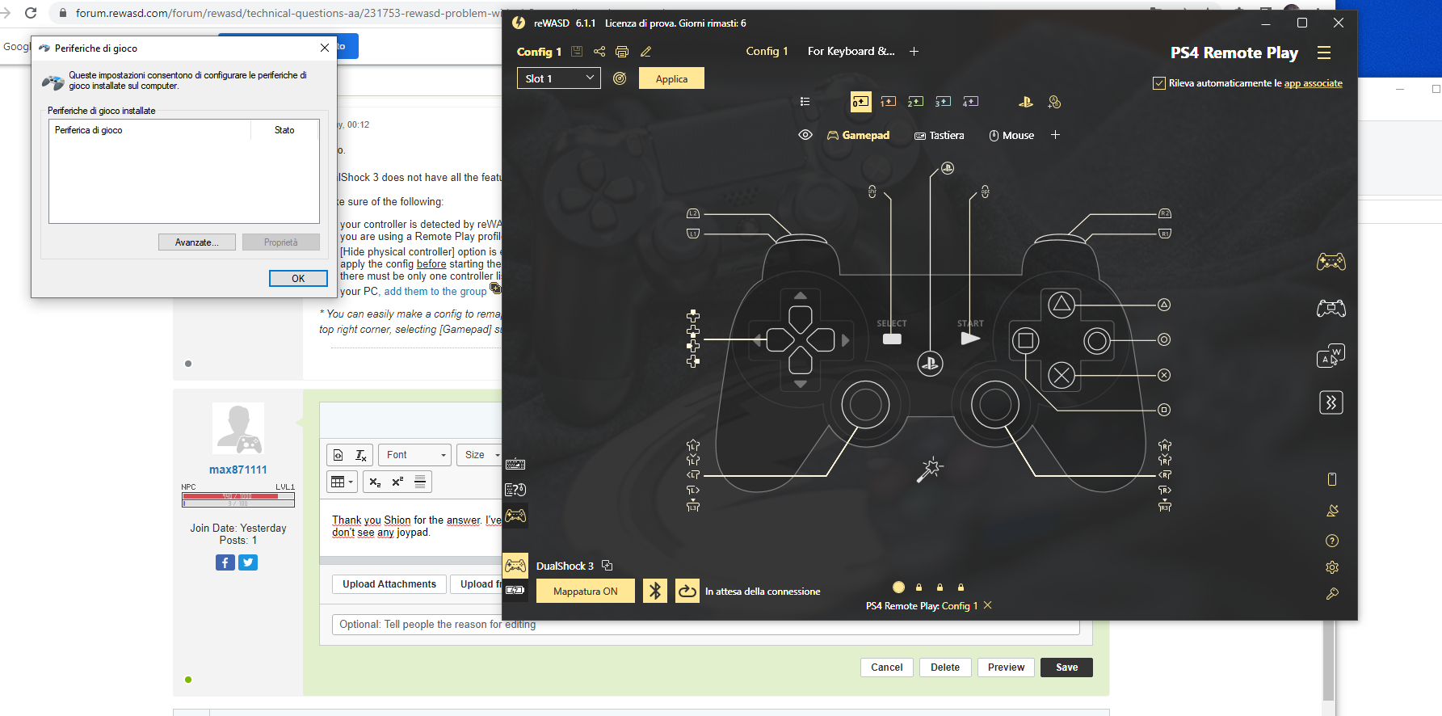The height and width of the screenshot is (716, 1442).
Task: Click the print config icon
Action: [622, 52]
